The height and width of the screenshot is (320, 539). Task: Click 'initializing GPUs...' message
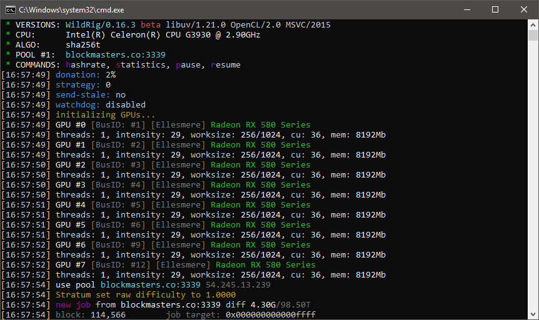pyautogui.click(x=105, y=114)
